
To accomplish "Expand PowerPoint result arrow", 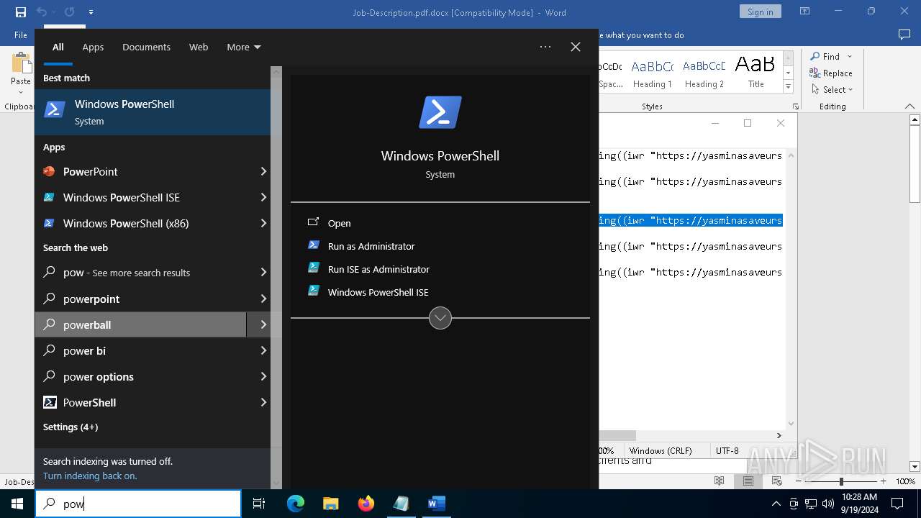I will [263, 171].
